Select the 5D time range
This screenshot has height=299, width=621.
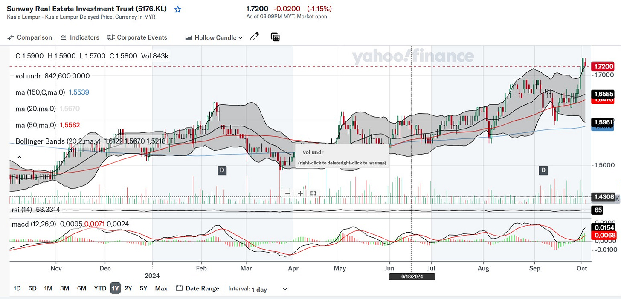coord(32,288)
